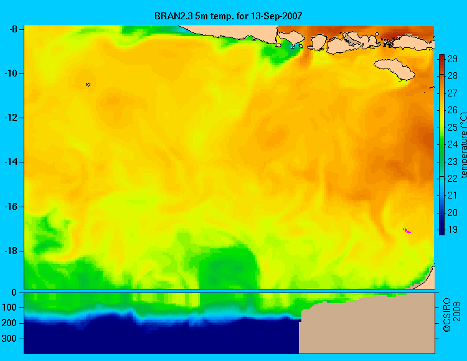This screenshot has height=361, width=467.
Task: Click the ©CSIRO 2009 credit text
Action: pos(452,315)
